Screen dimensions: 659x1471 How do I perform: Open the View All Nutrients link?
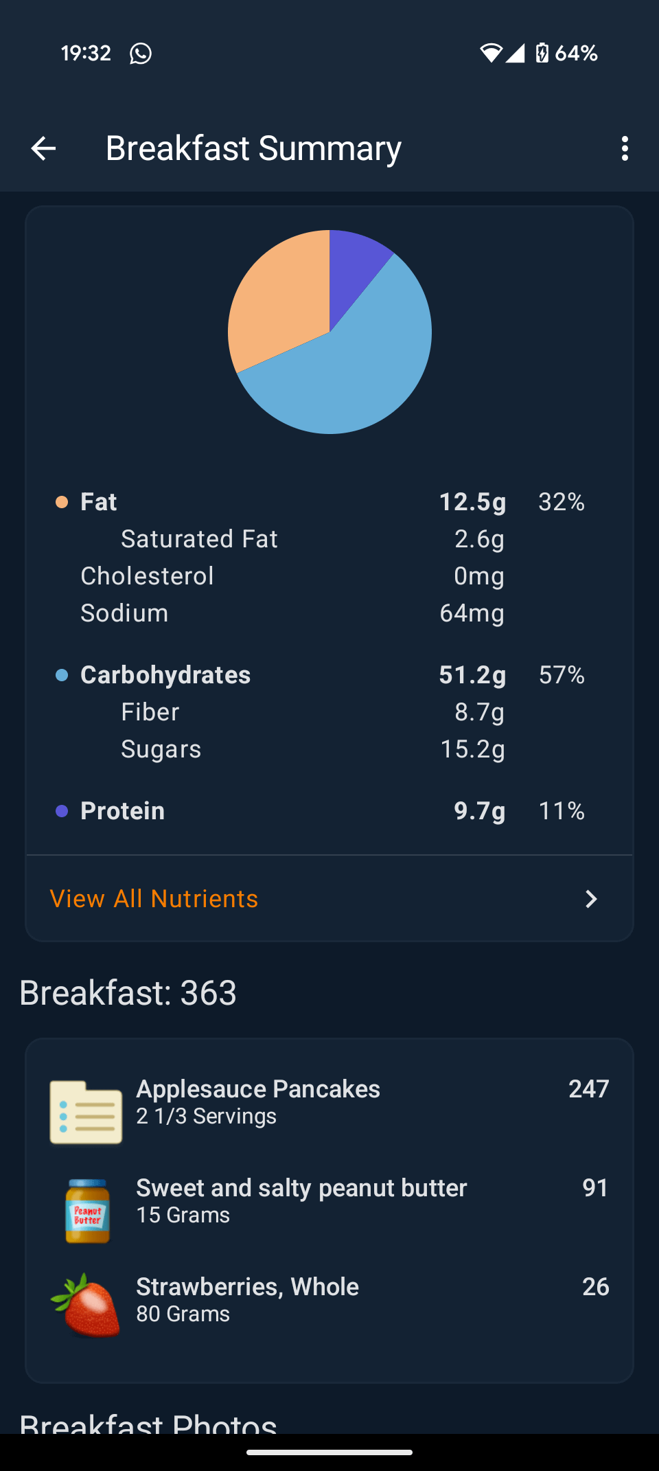coord(154,899)
